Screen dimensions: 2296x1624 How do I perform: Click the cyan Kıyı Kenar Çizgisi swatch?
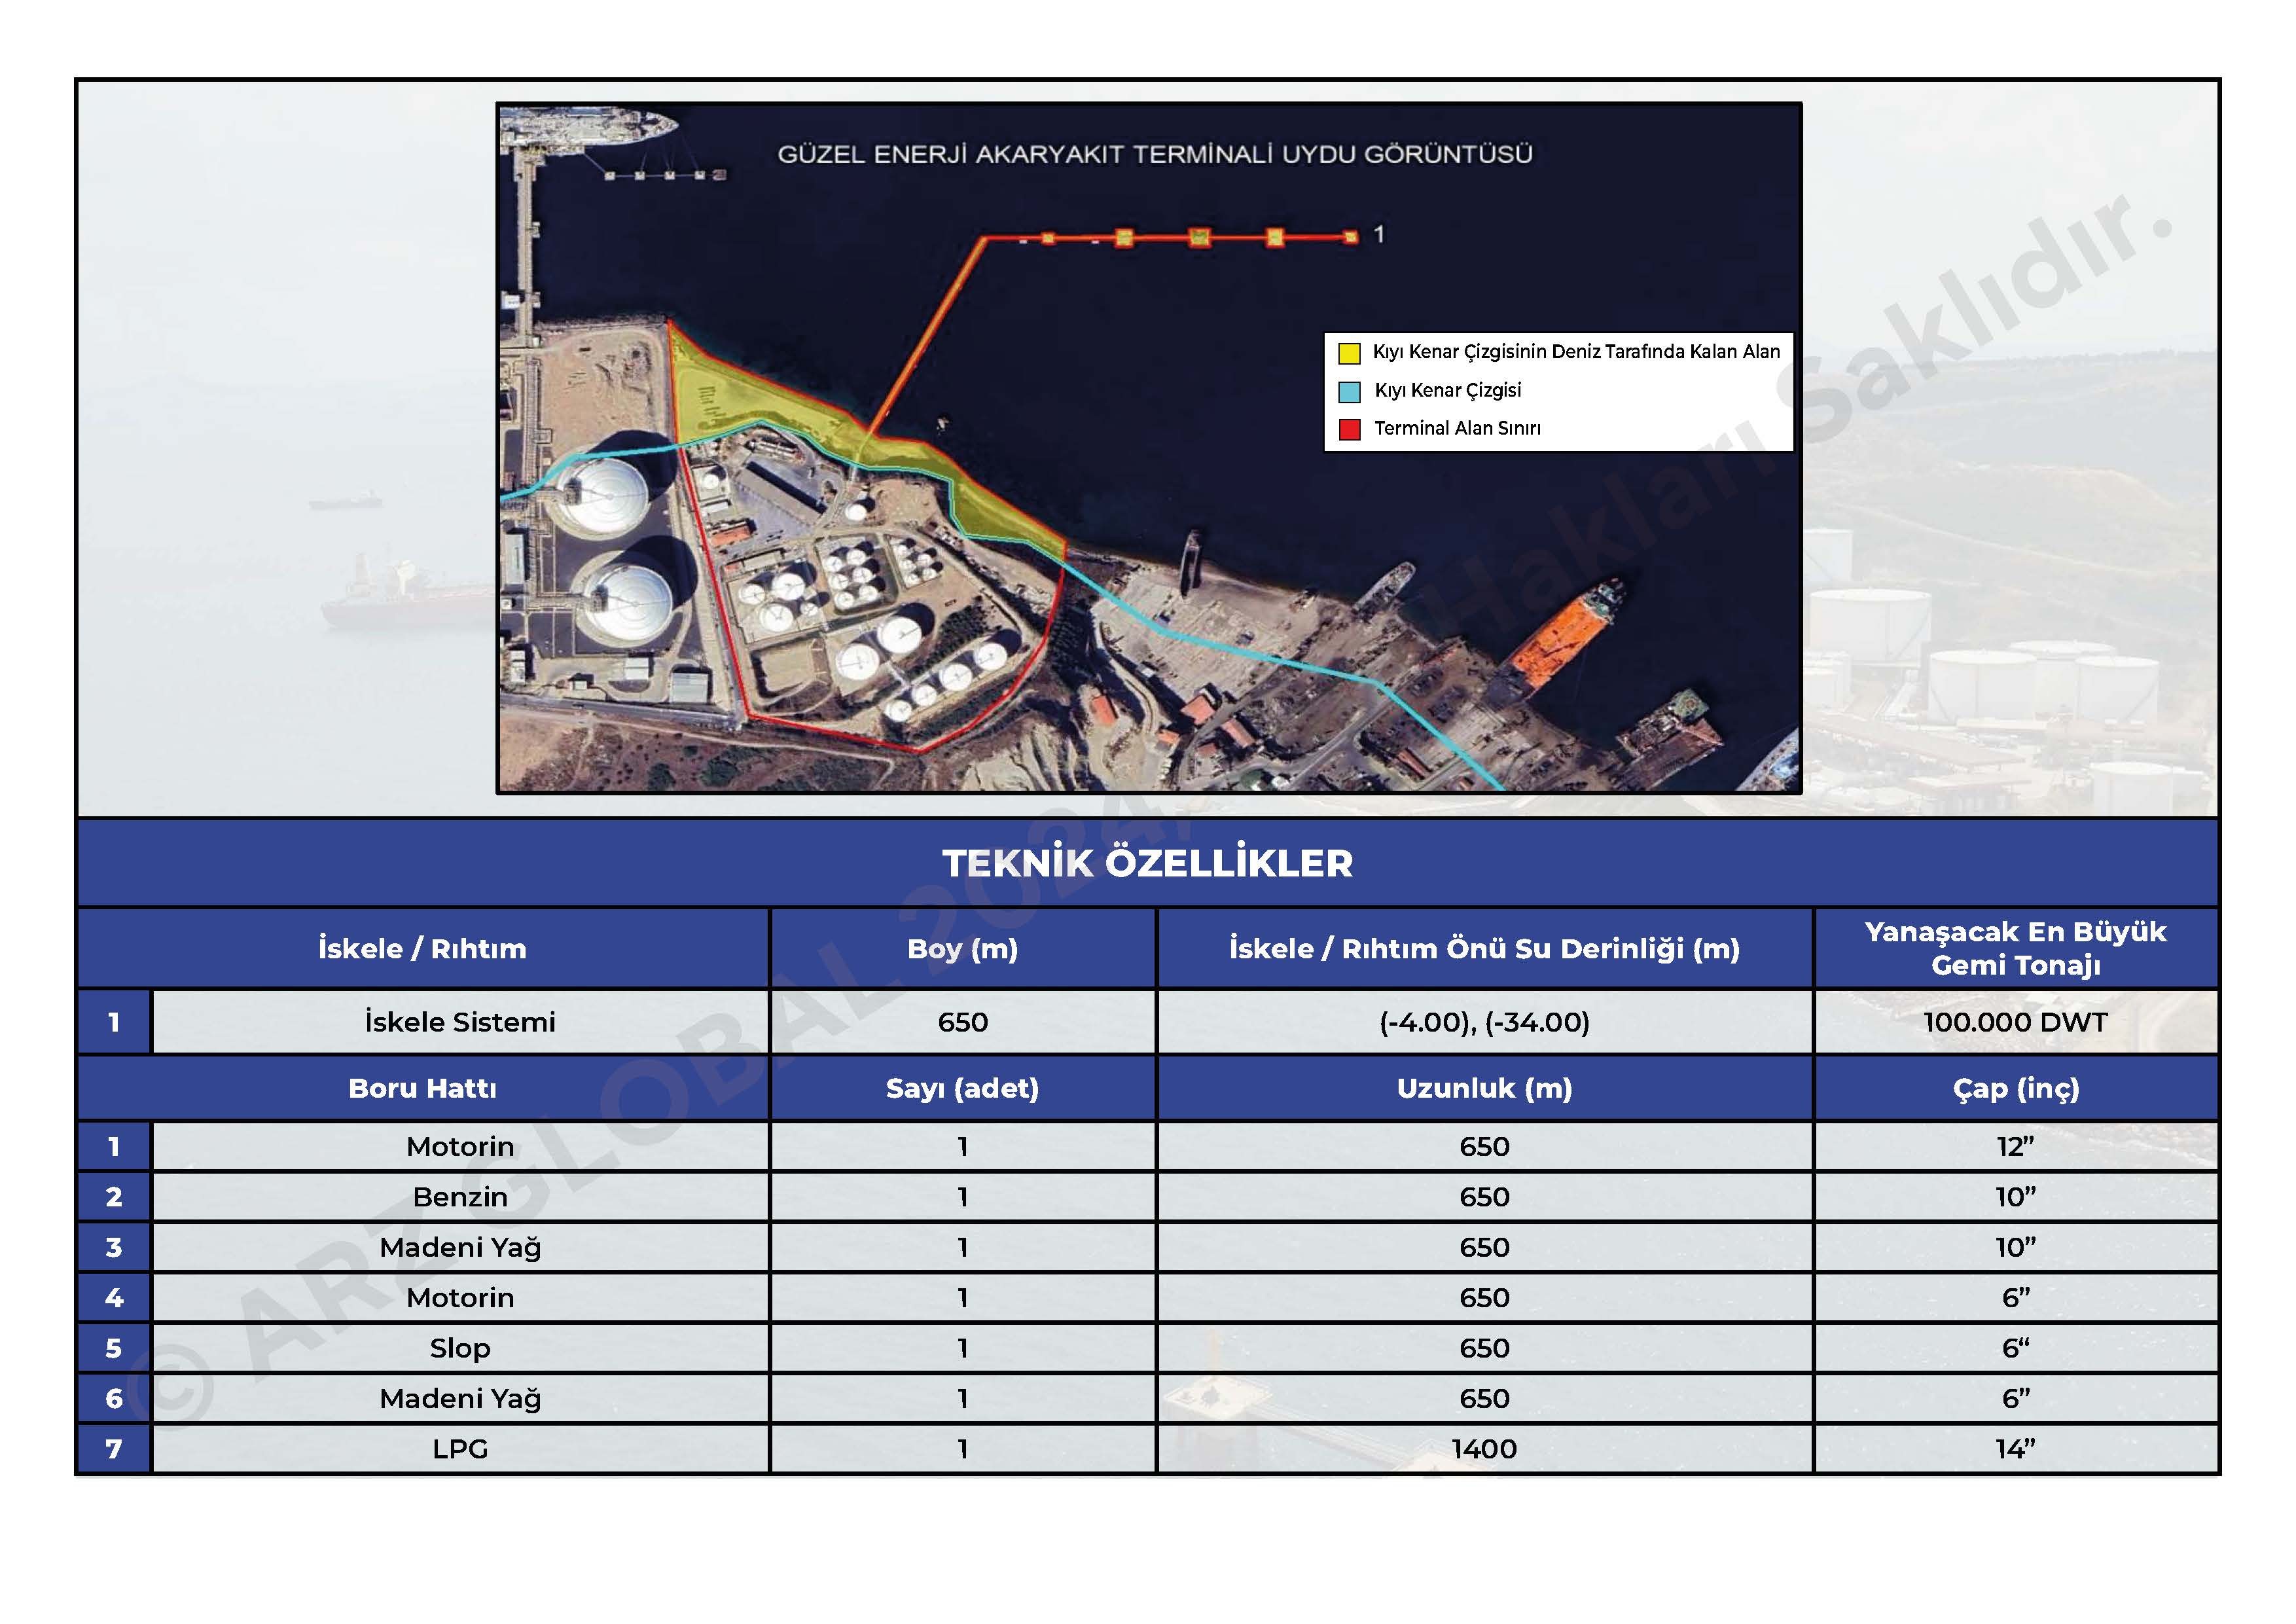[x=1349, y=391]
